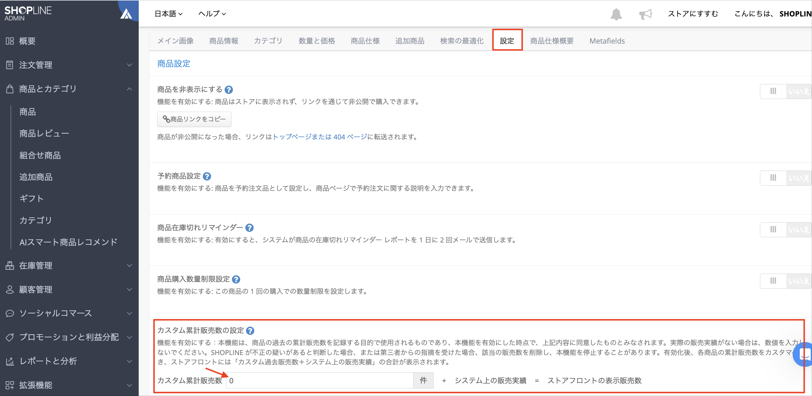812x396 pixels.
Task: Open help icon beside カスタム累計販売数の設定
Action: pyautogui.click(x=250, y=330)
